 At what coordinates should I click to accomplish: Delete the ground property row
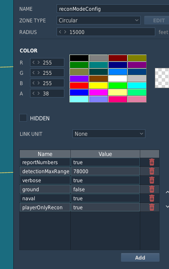[x=152, y=189]
